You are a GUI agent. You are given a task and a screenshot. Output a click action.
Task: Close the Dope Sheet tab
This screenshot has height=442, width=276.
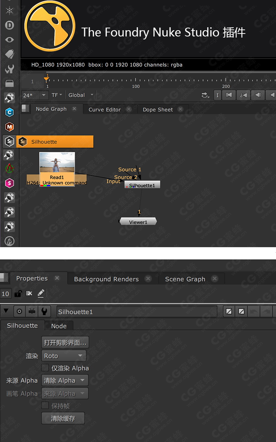[x=180, y=109]
